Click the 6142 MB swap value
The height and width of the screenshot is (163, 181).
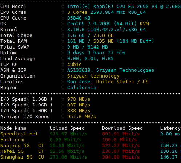point(98,47)
